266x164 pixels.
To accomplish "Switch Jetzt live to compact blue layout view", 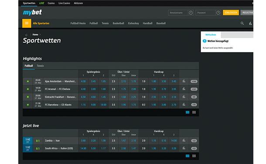I will tap(188, 156).
